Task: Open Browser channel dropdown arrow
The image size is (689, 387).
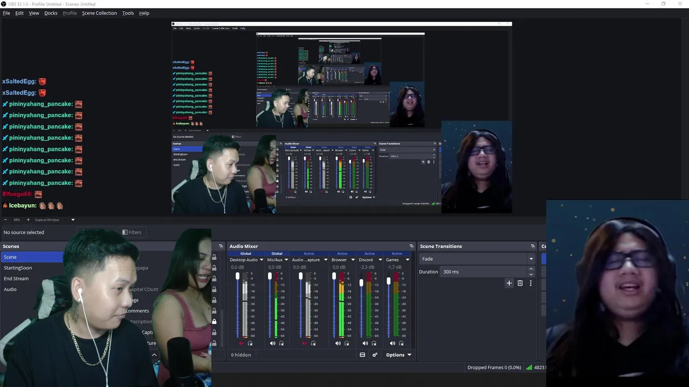Action: point(353,260)
